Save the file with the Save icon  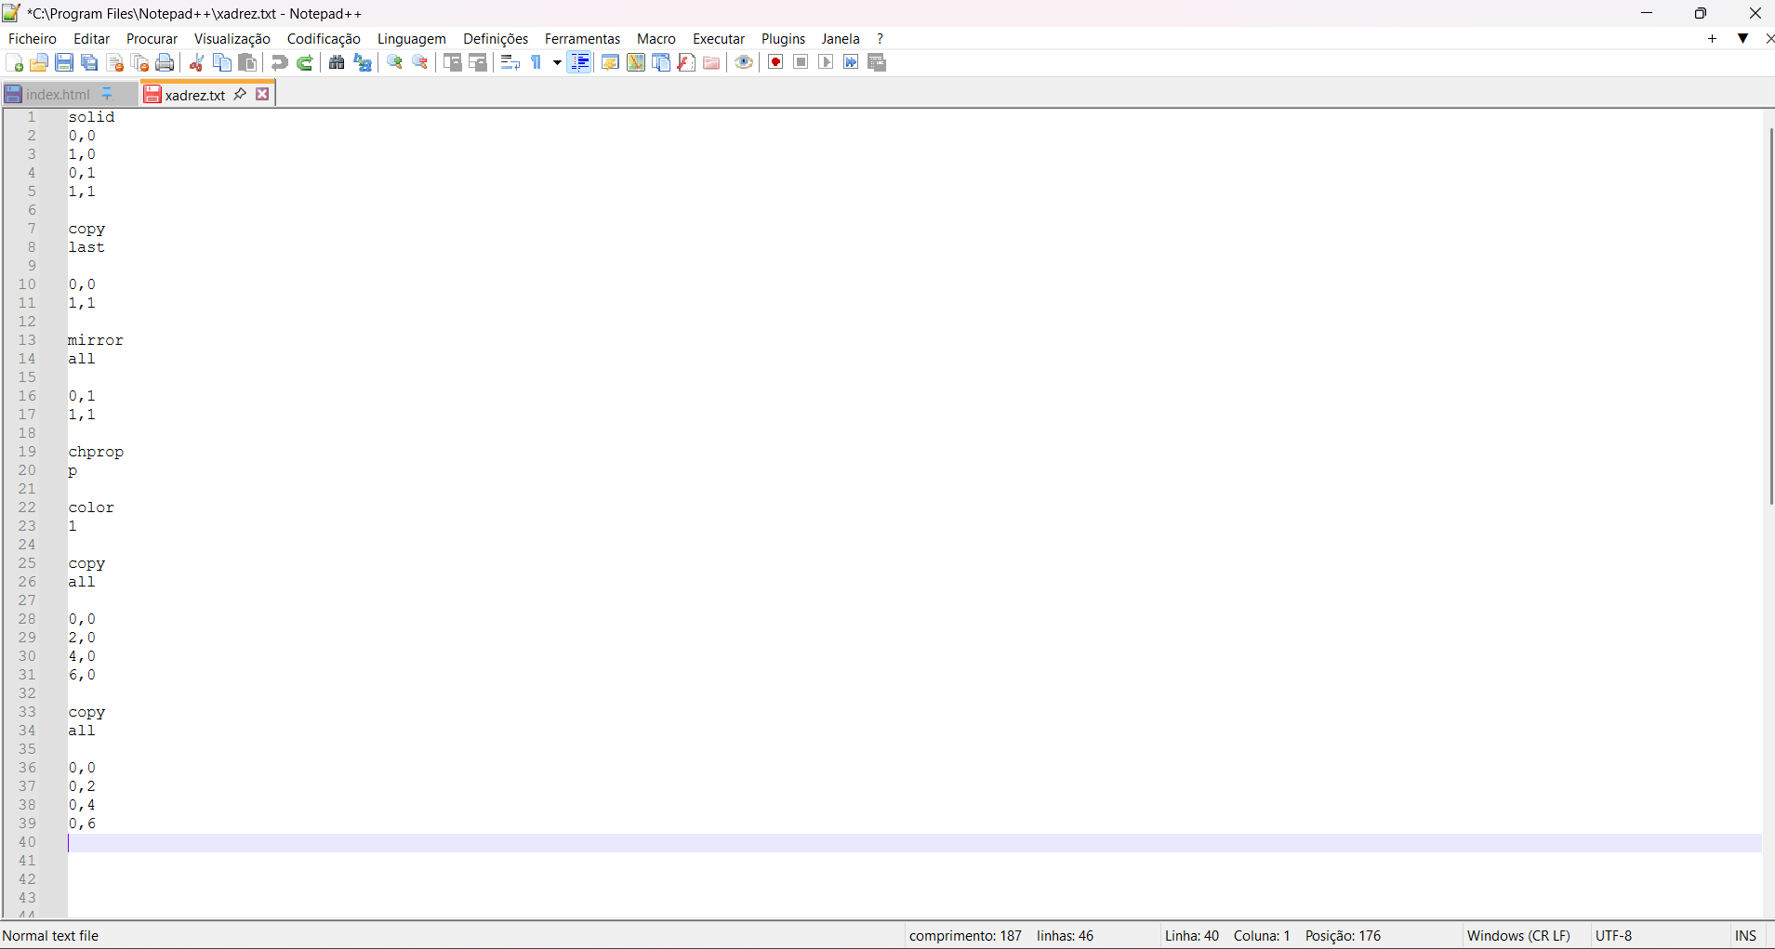[64, 62]
